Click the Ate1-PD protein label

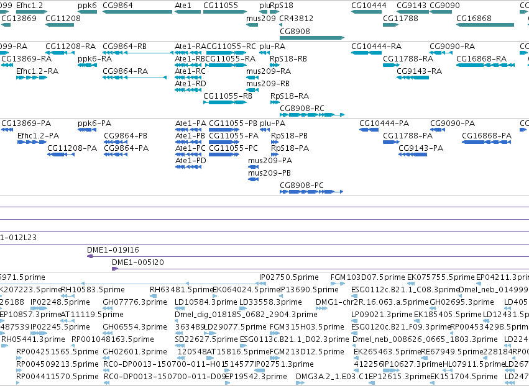coord(191,161)
